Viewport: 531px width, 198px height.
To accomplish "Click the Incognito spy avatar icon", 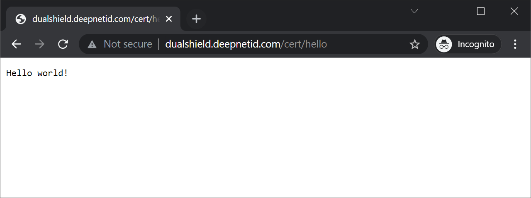I will (444, 44).
